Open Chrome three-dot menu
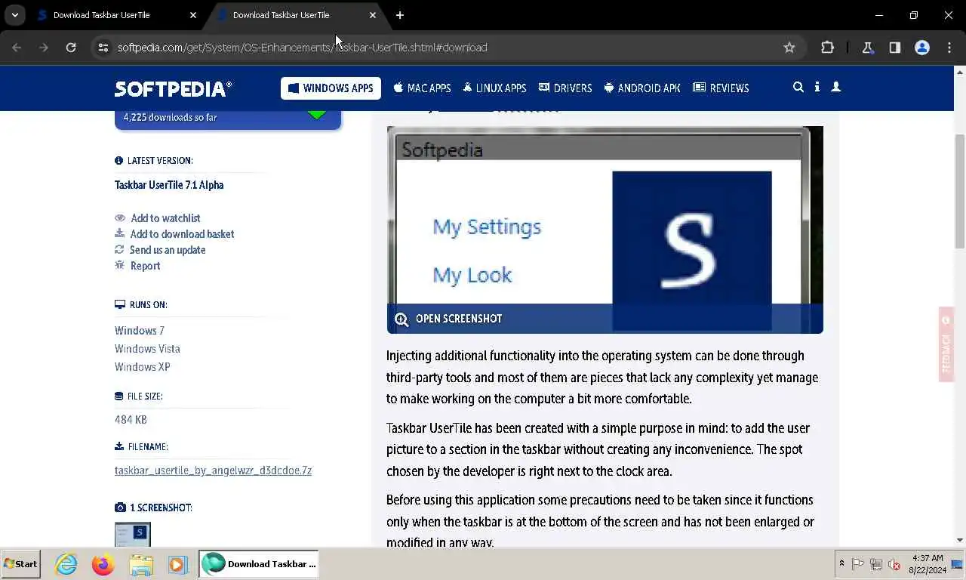The width and height of the screenshot is (966, 580). click(x=949, y=47)
